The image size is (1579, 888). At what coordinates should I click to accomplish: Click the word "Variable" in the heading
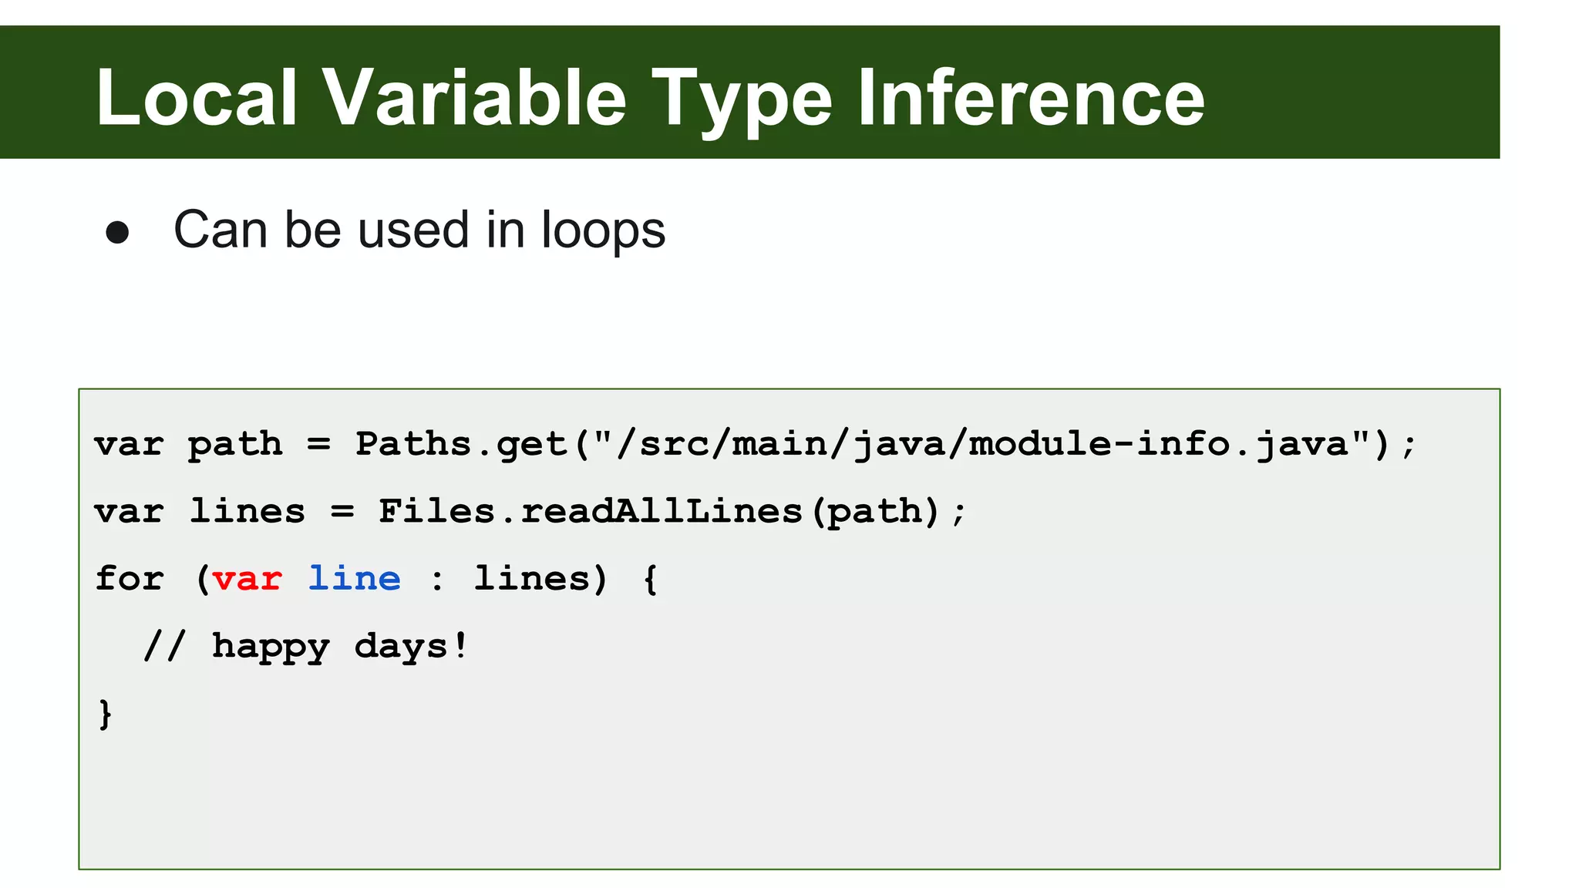click(473, 98)
